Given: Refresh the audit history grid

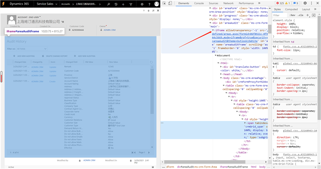Looking at the screenshot, I should click(151, 62).
